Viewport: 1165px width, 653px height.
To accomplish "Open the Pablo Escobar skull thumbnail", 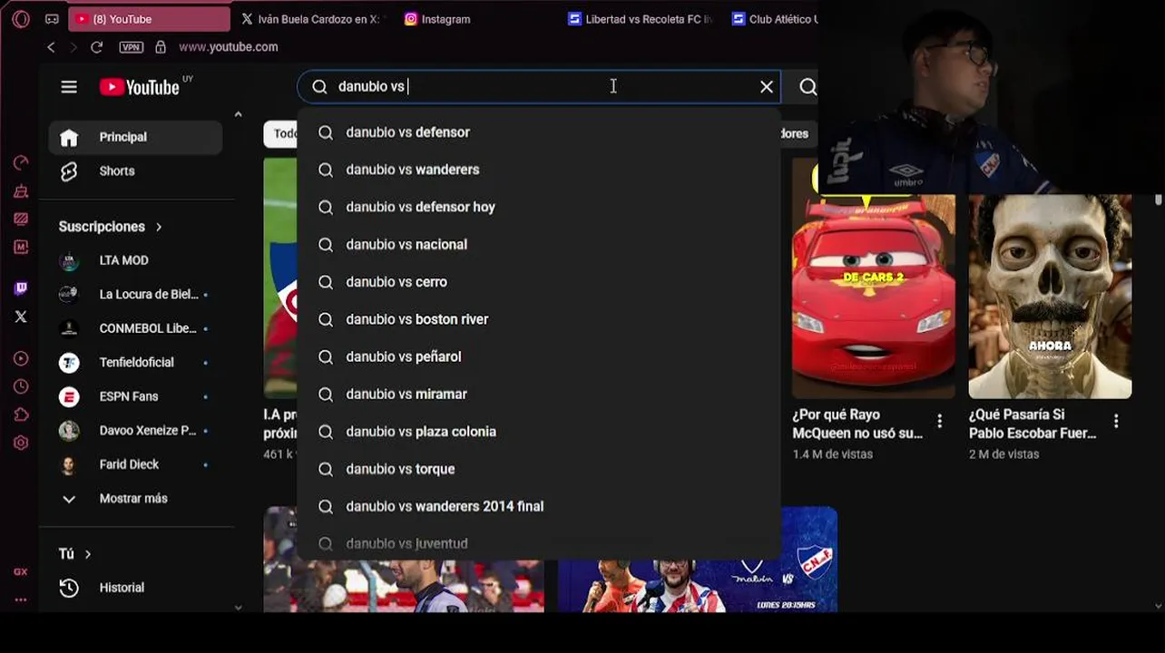I will (1050, 296).
